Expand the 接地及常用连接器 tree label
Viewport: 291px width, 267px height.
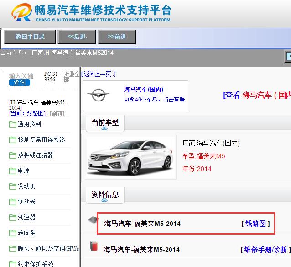point(42,139)
